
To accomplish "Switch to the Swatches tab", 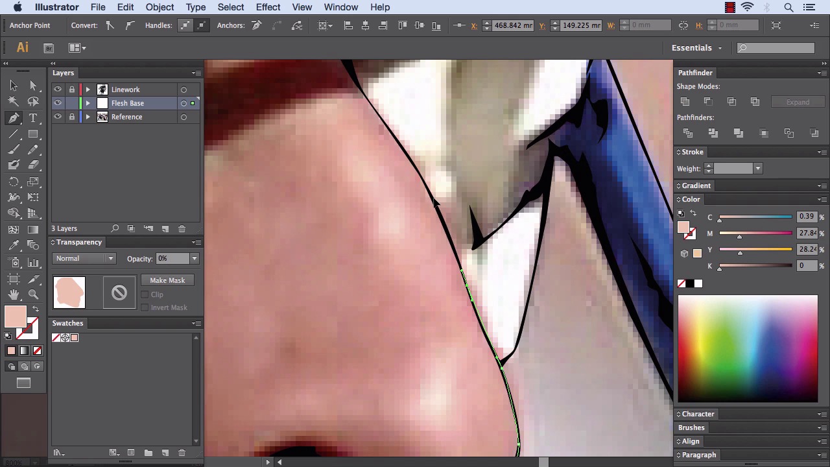I will click(67, 323).
